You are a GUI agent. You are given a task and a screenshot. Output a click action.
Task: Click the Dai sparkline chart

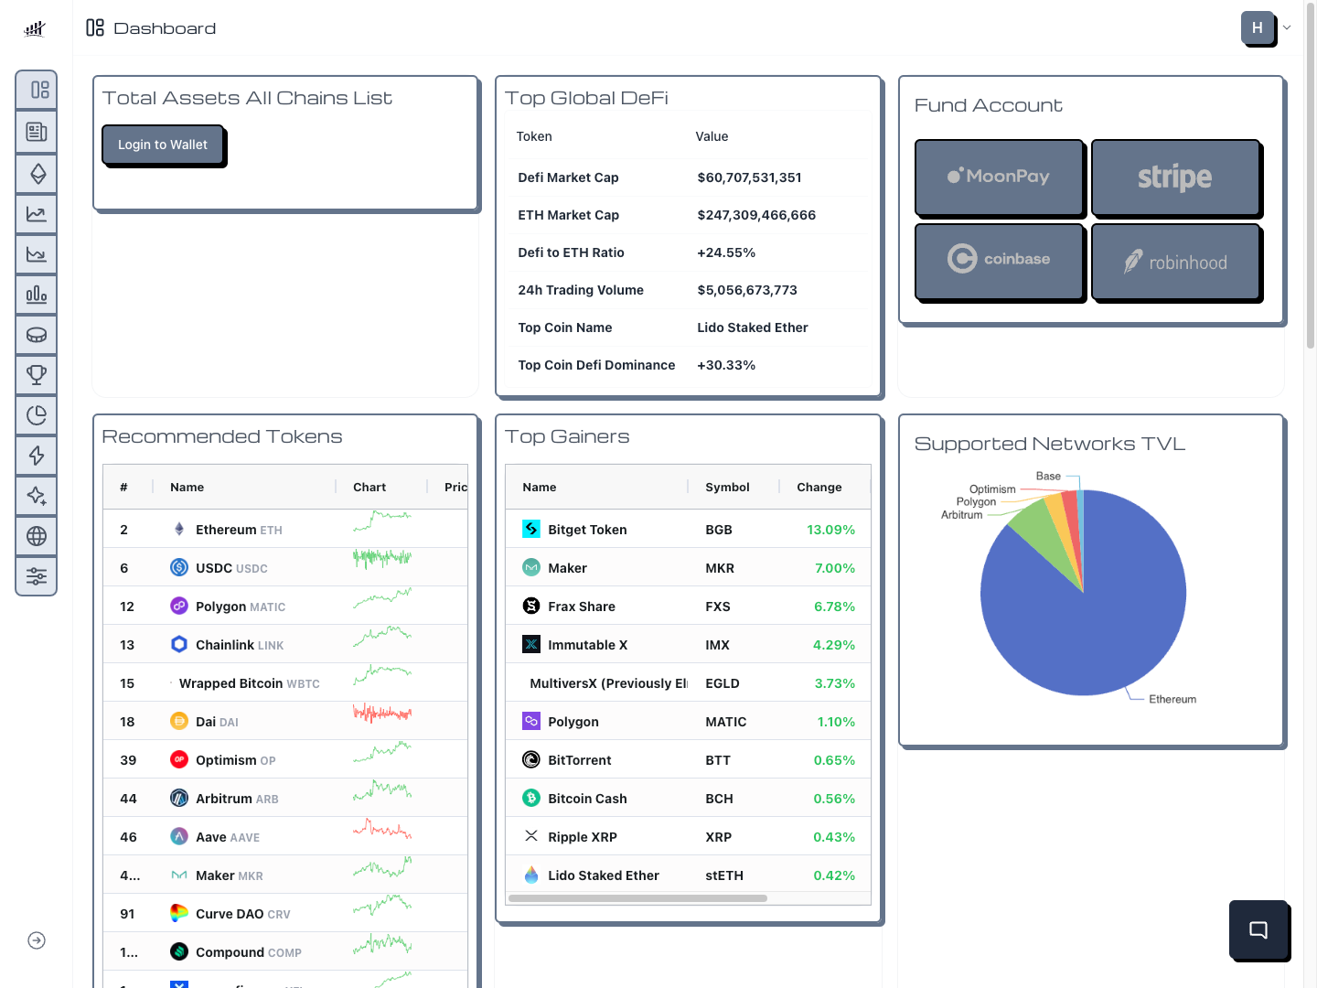(x=382, y=713)
